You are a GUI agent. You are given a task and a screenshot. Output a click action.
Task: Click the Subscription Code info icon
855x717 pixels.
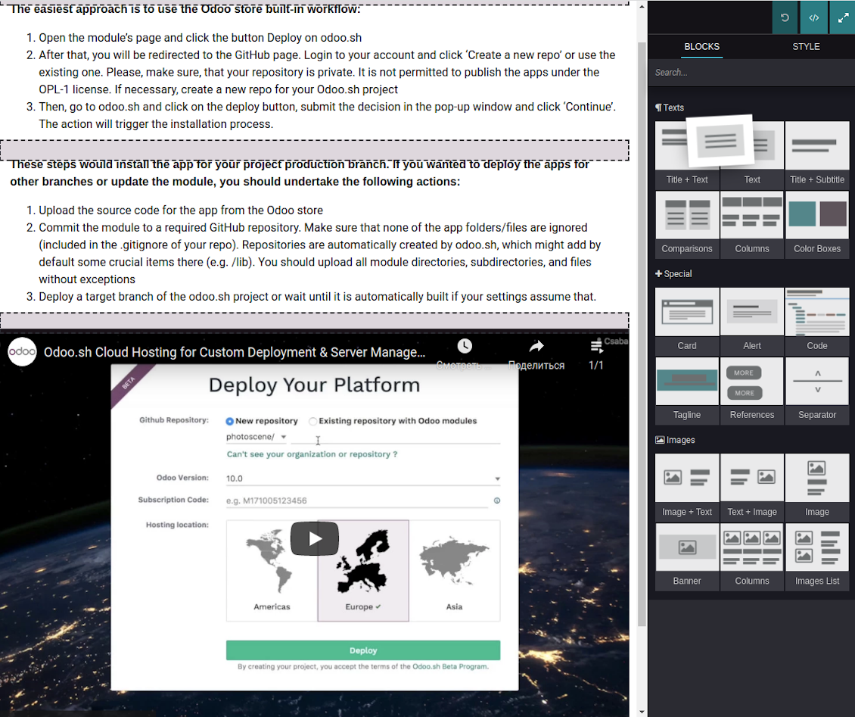tap(497, 500)
